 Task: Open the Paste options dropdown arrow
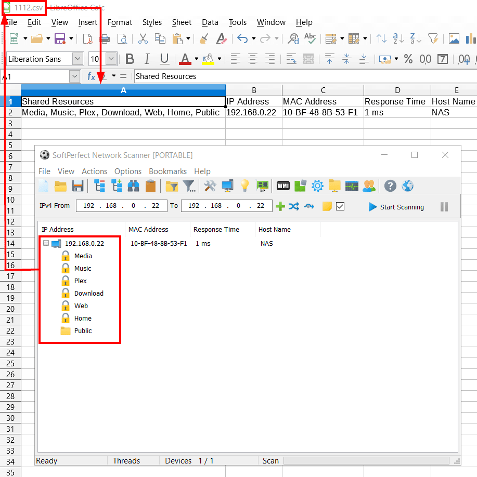pos(188,38)
